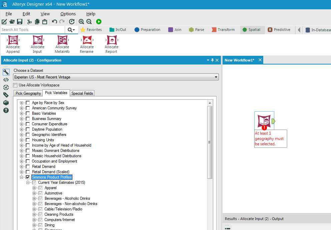331x230 pixels.
Task: Open the Predictive tool category
Action: click(x=279, y=30)
